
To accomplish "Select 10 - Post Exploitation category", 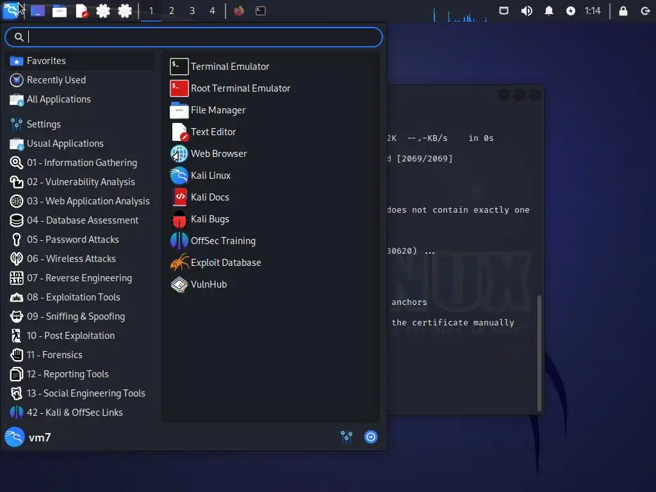I will (80, 336).
